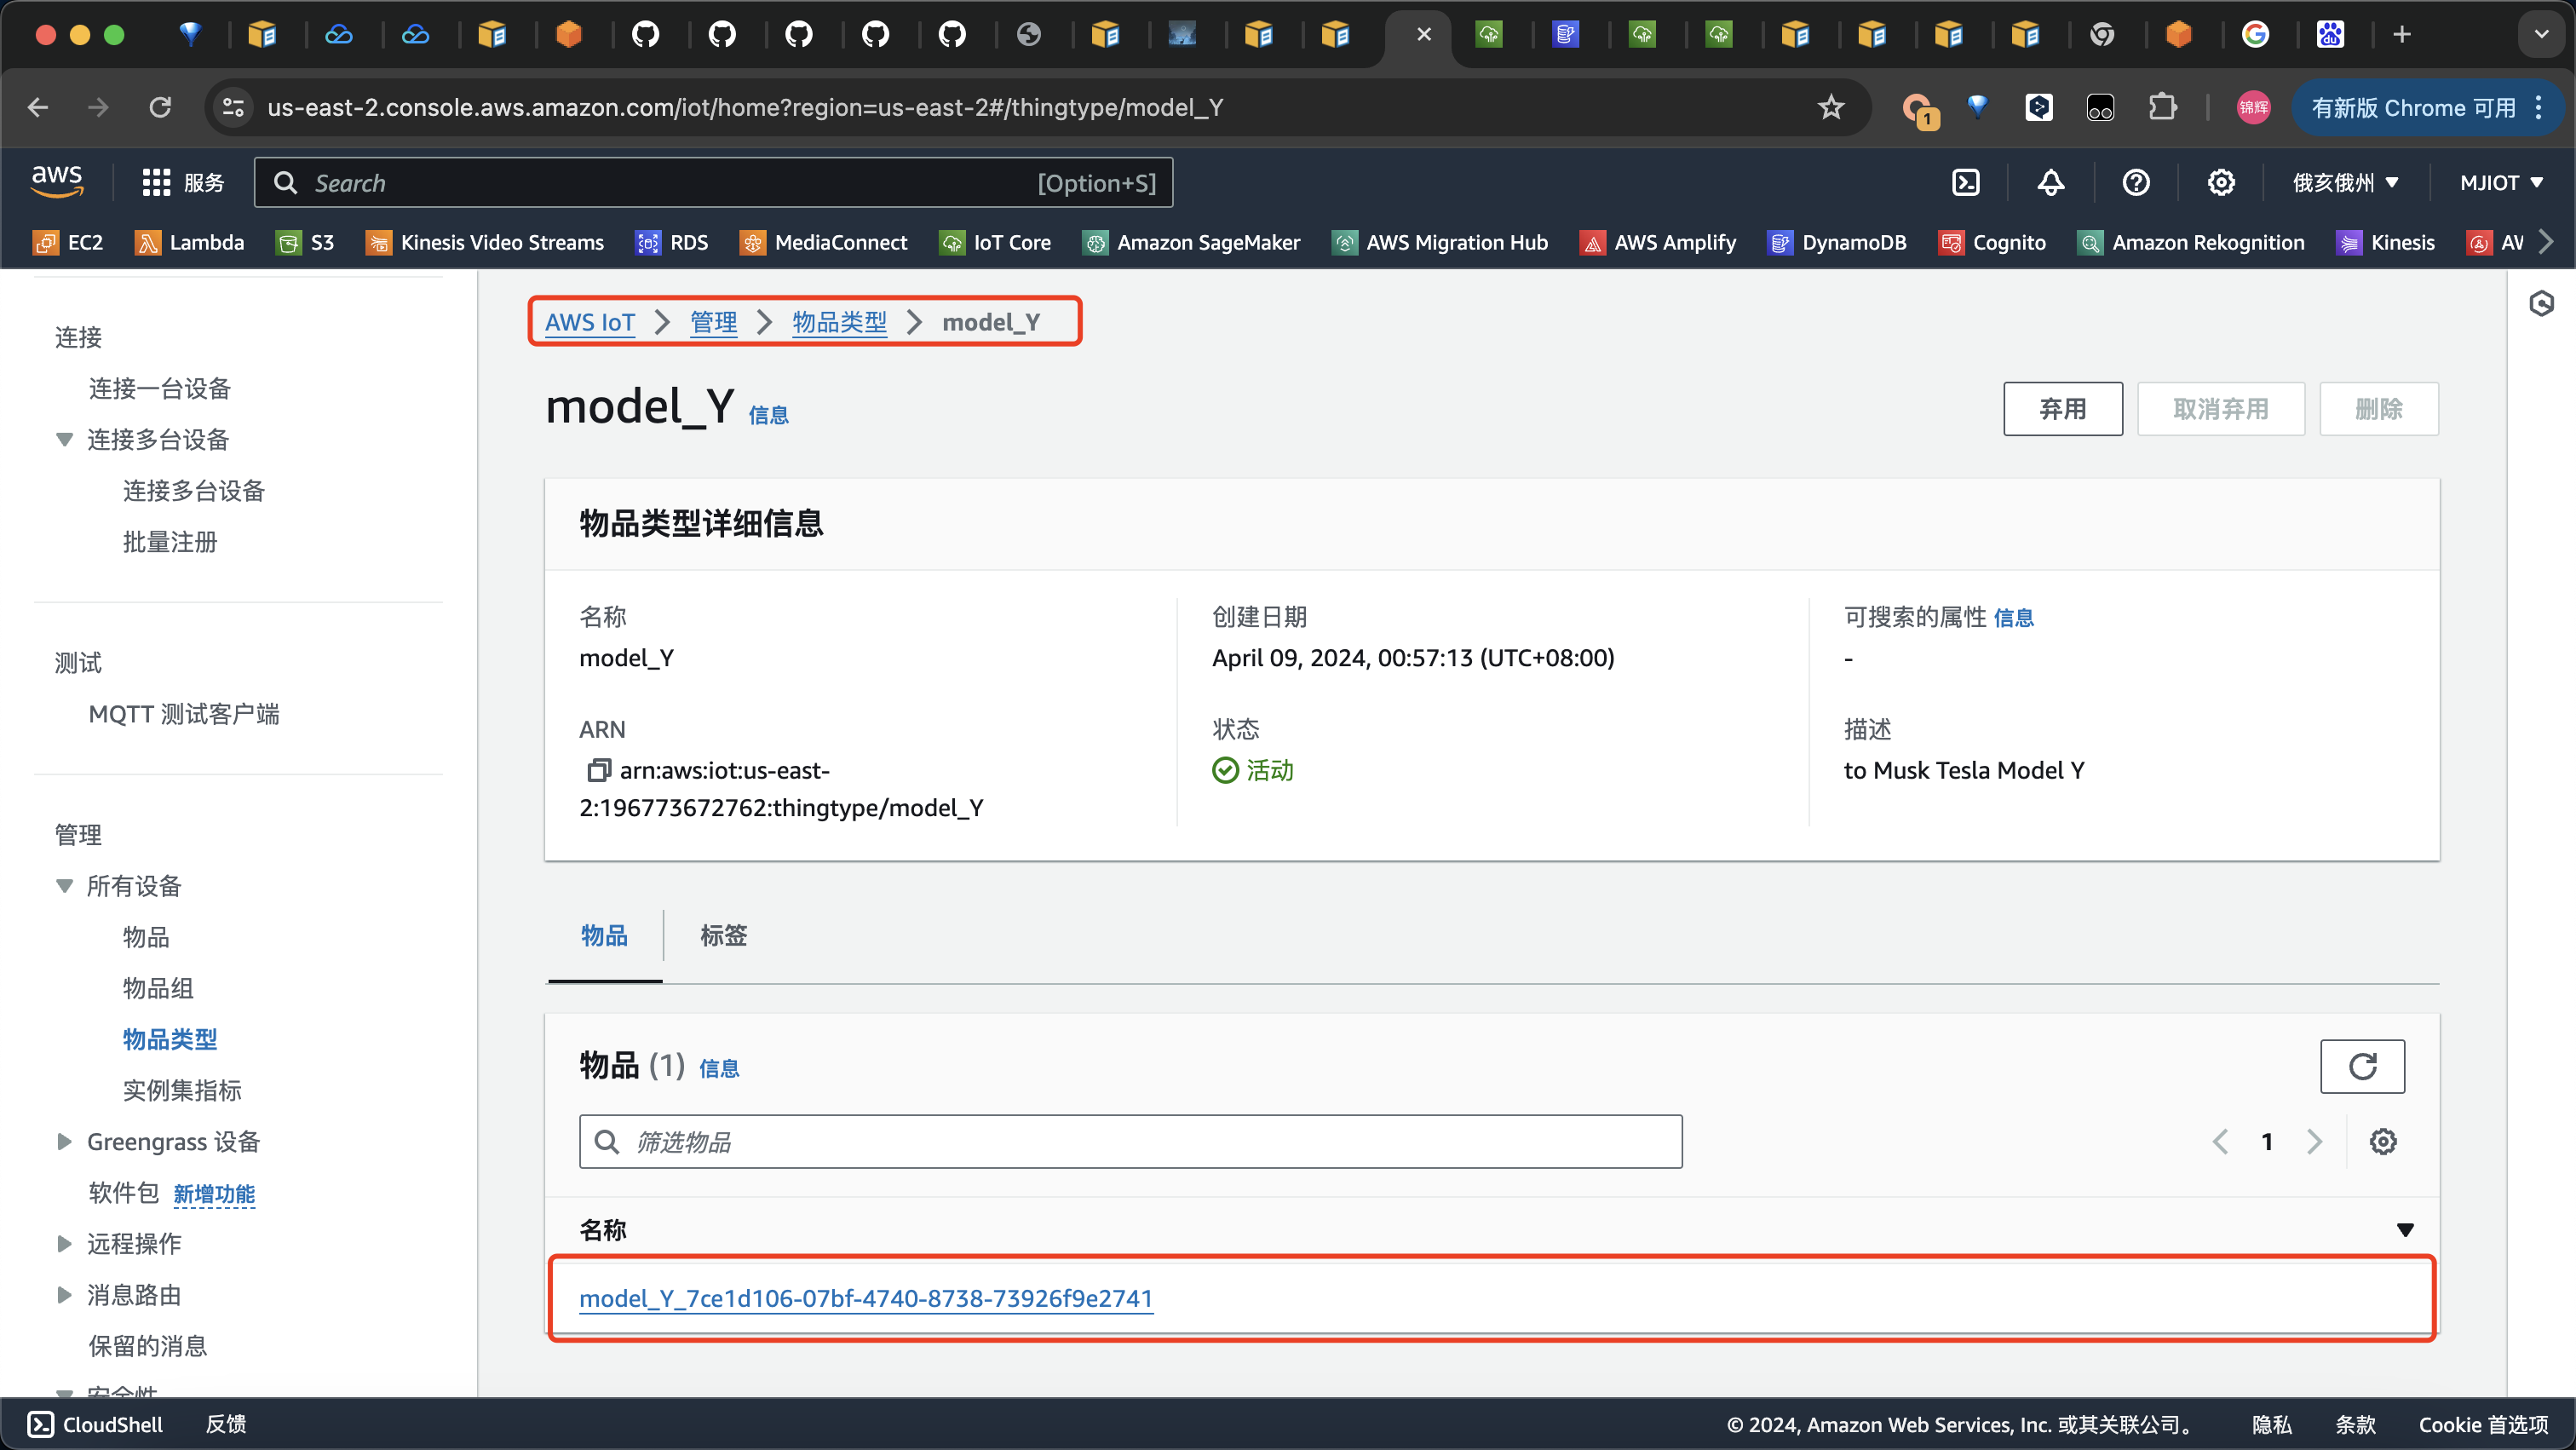
Task: Open 软件包 in the sidebar
Action: point(123,1192)
